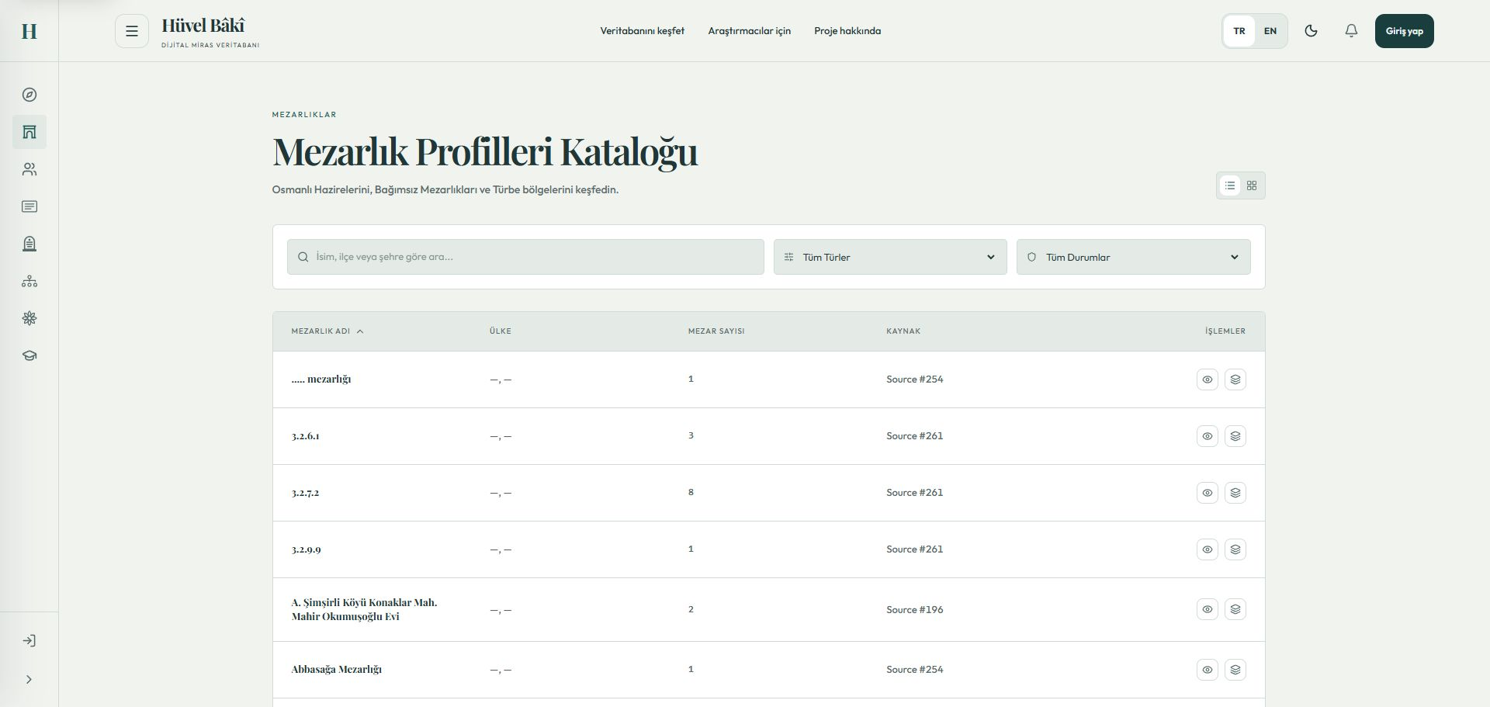Screen dimensions: 1490x707
Task: View the 3.2.7.2 row eye icon
Action: click(1208, 493)
